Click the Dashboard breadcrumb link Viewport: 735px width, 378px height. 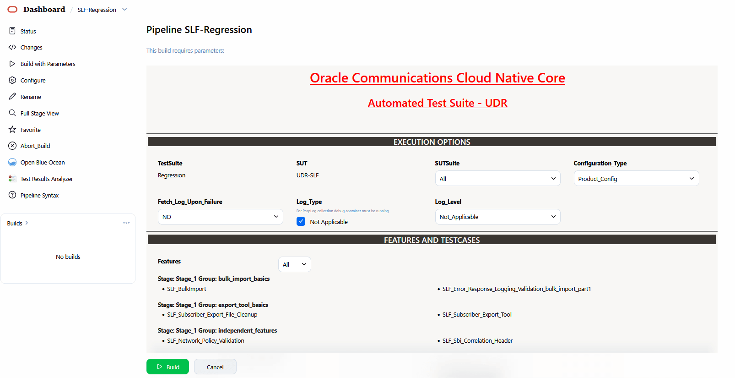44,10
